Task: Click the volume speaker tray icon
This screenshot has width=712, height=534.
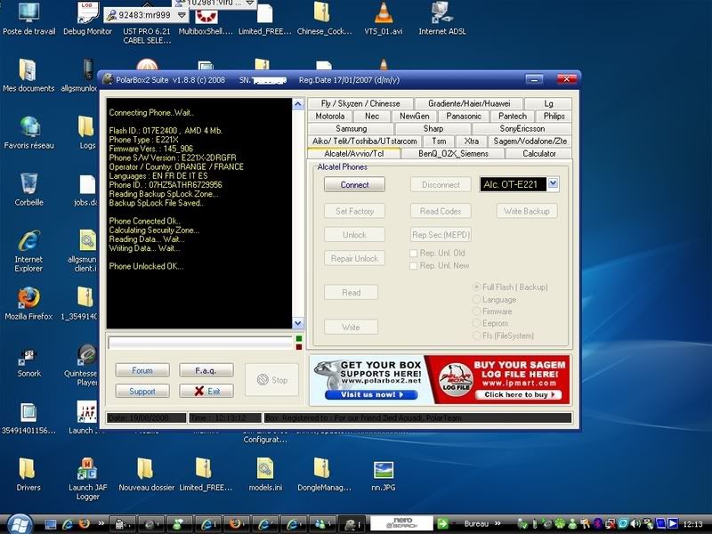Action: [635, 524]
